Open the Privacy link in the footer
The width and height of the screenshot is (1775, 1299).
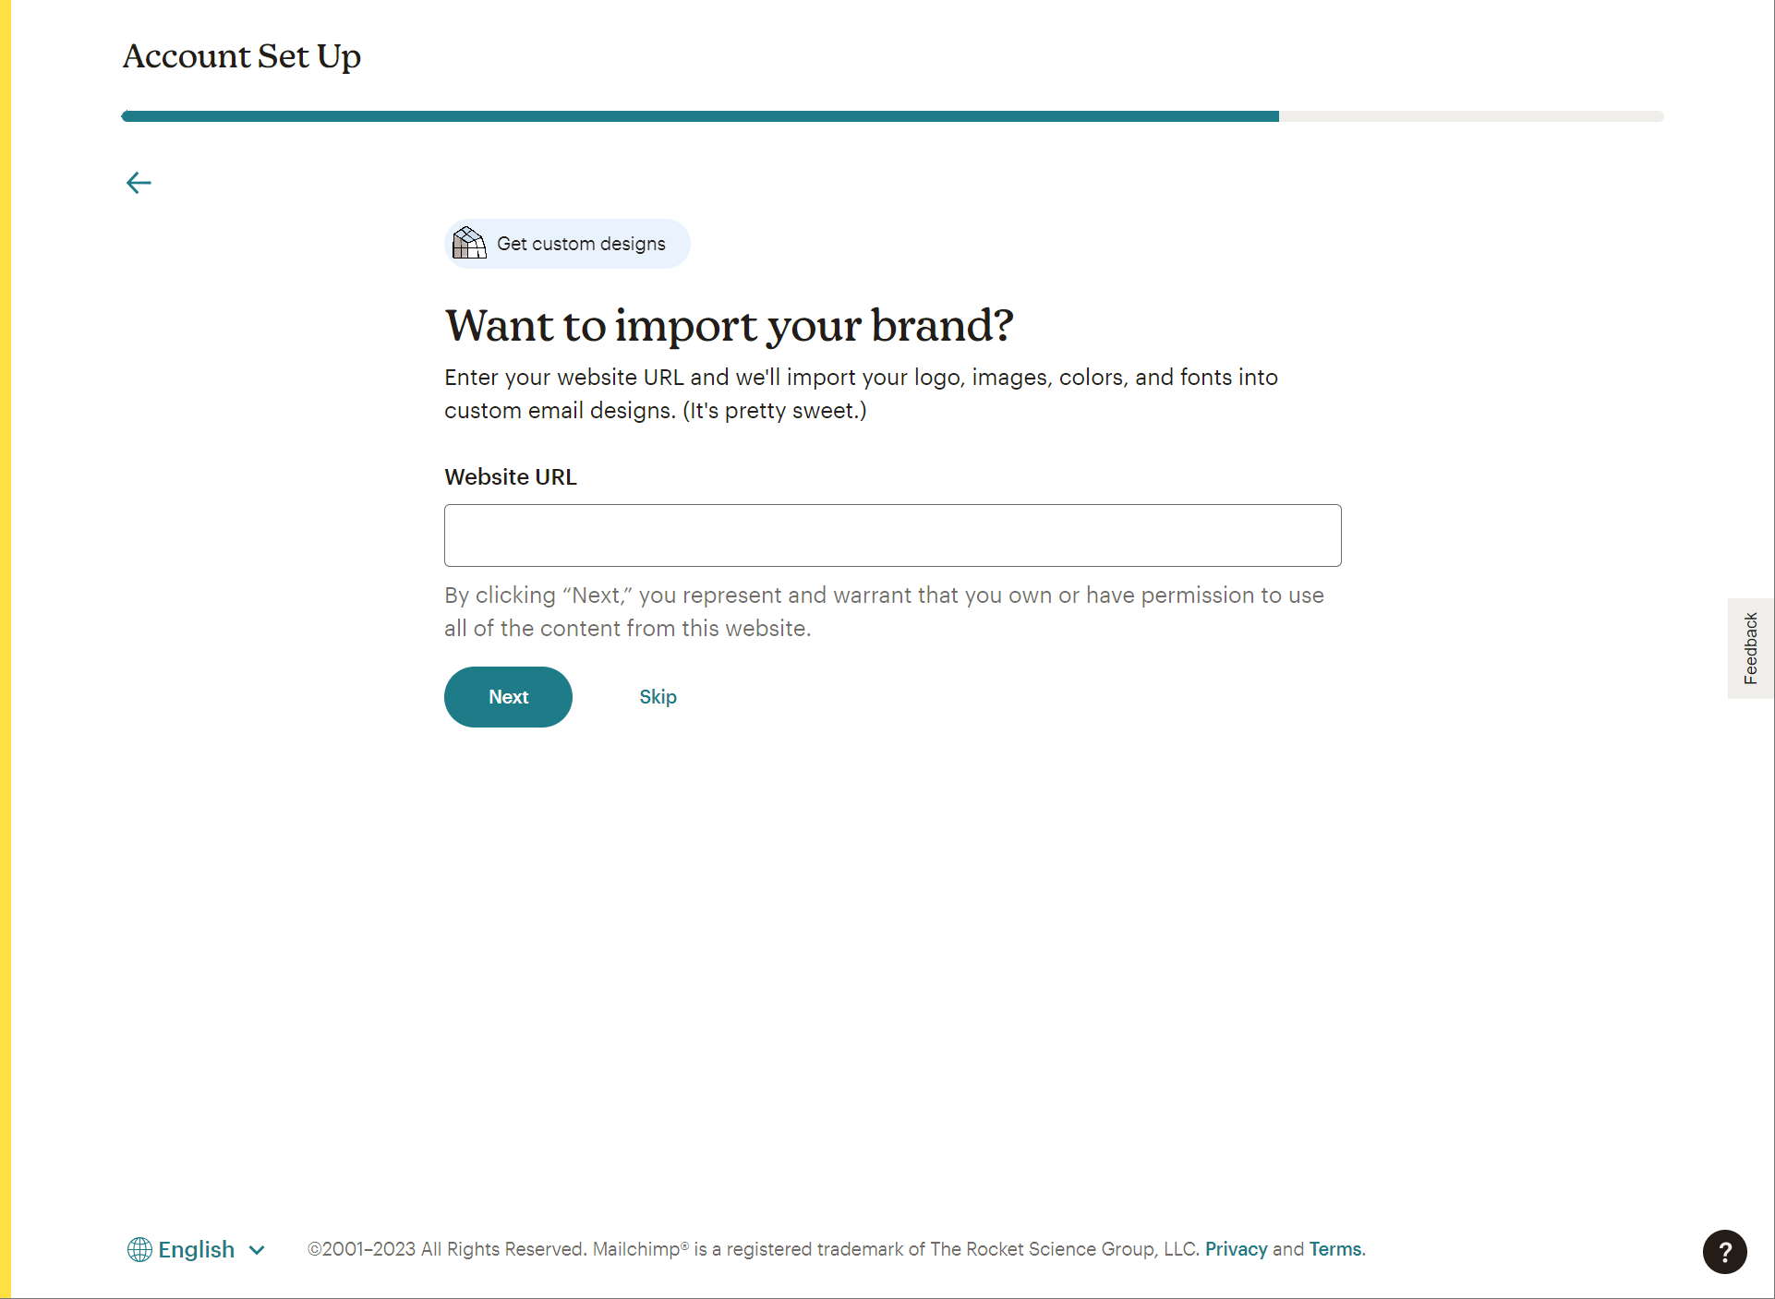1236,1249
